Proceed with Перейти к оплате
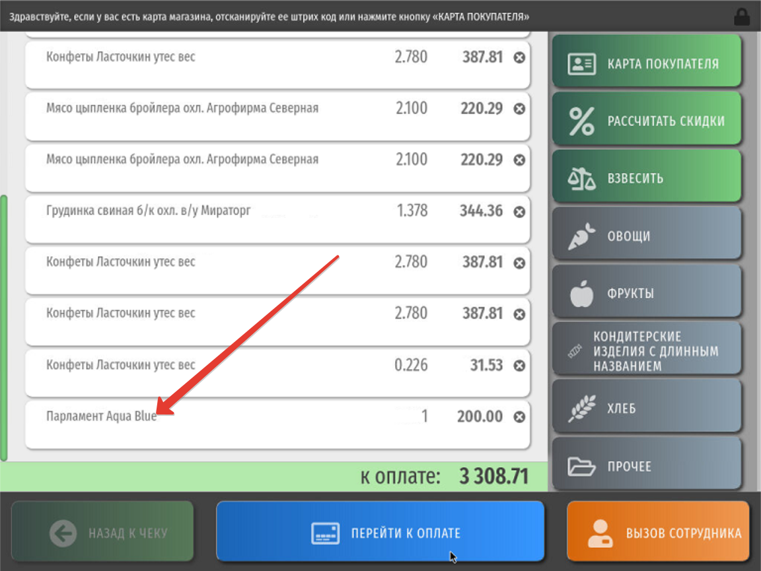Viewport: 761px width, 571px height. point(380,531)
